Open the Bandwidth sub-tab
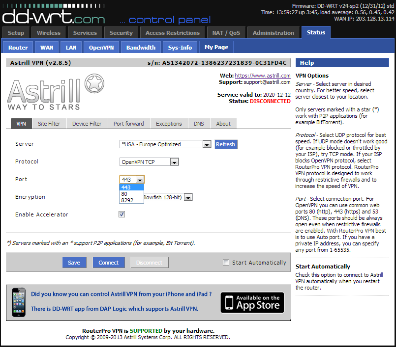The width and height of the screenshot is (396, 347). pos(141,48)
